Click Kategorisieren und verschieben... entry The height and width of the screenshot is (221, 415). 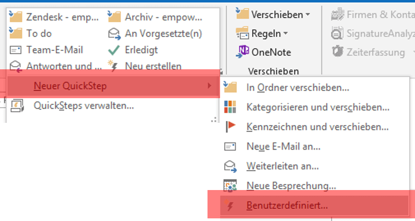[317, 107]
